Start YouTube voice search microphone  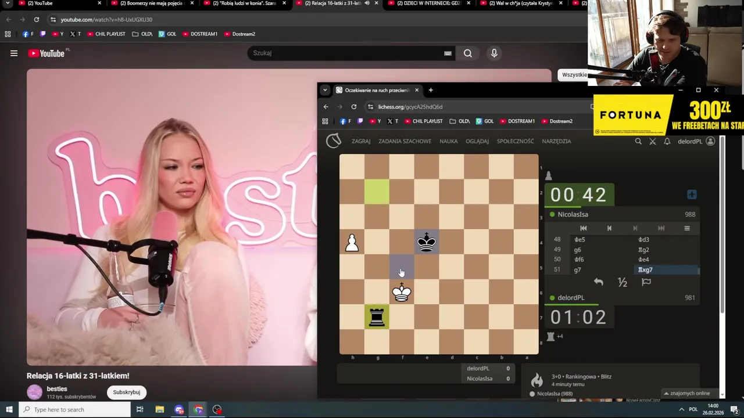(494, 53)
